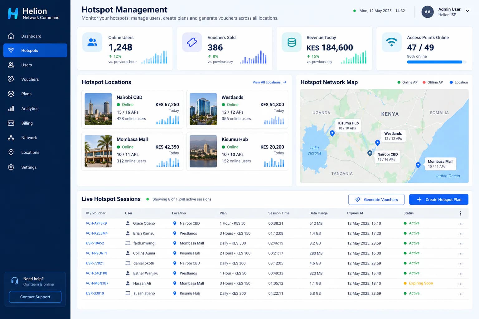479x319 pixels.
Task: Click the Kisumu Hub map pin
Action: coord(332,133)
